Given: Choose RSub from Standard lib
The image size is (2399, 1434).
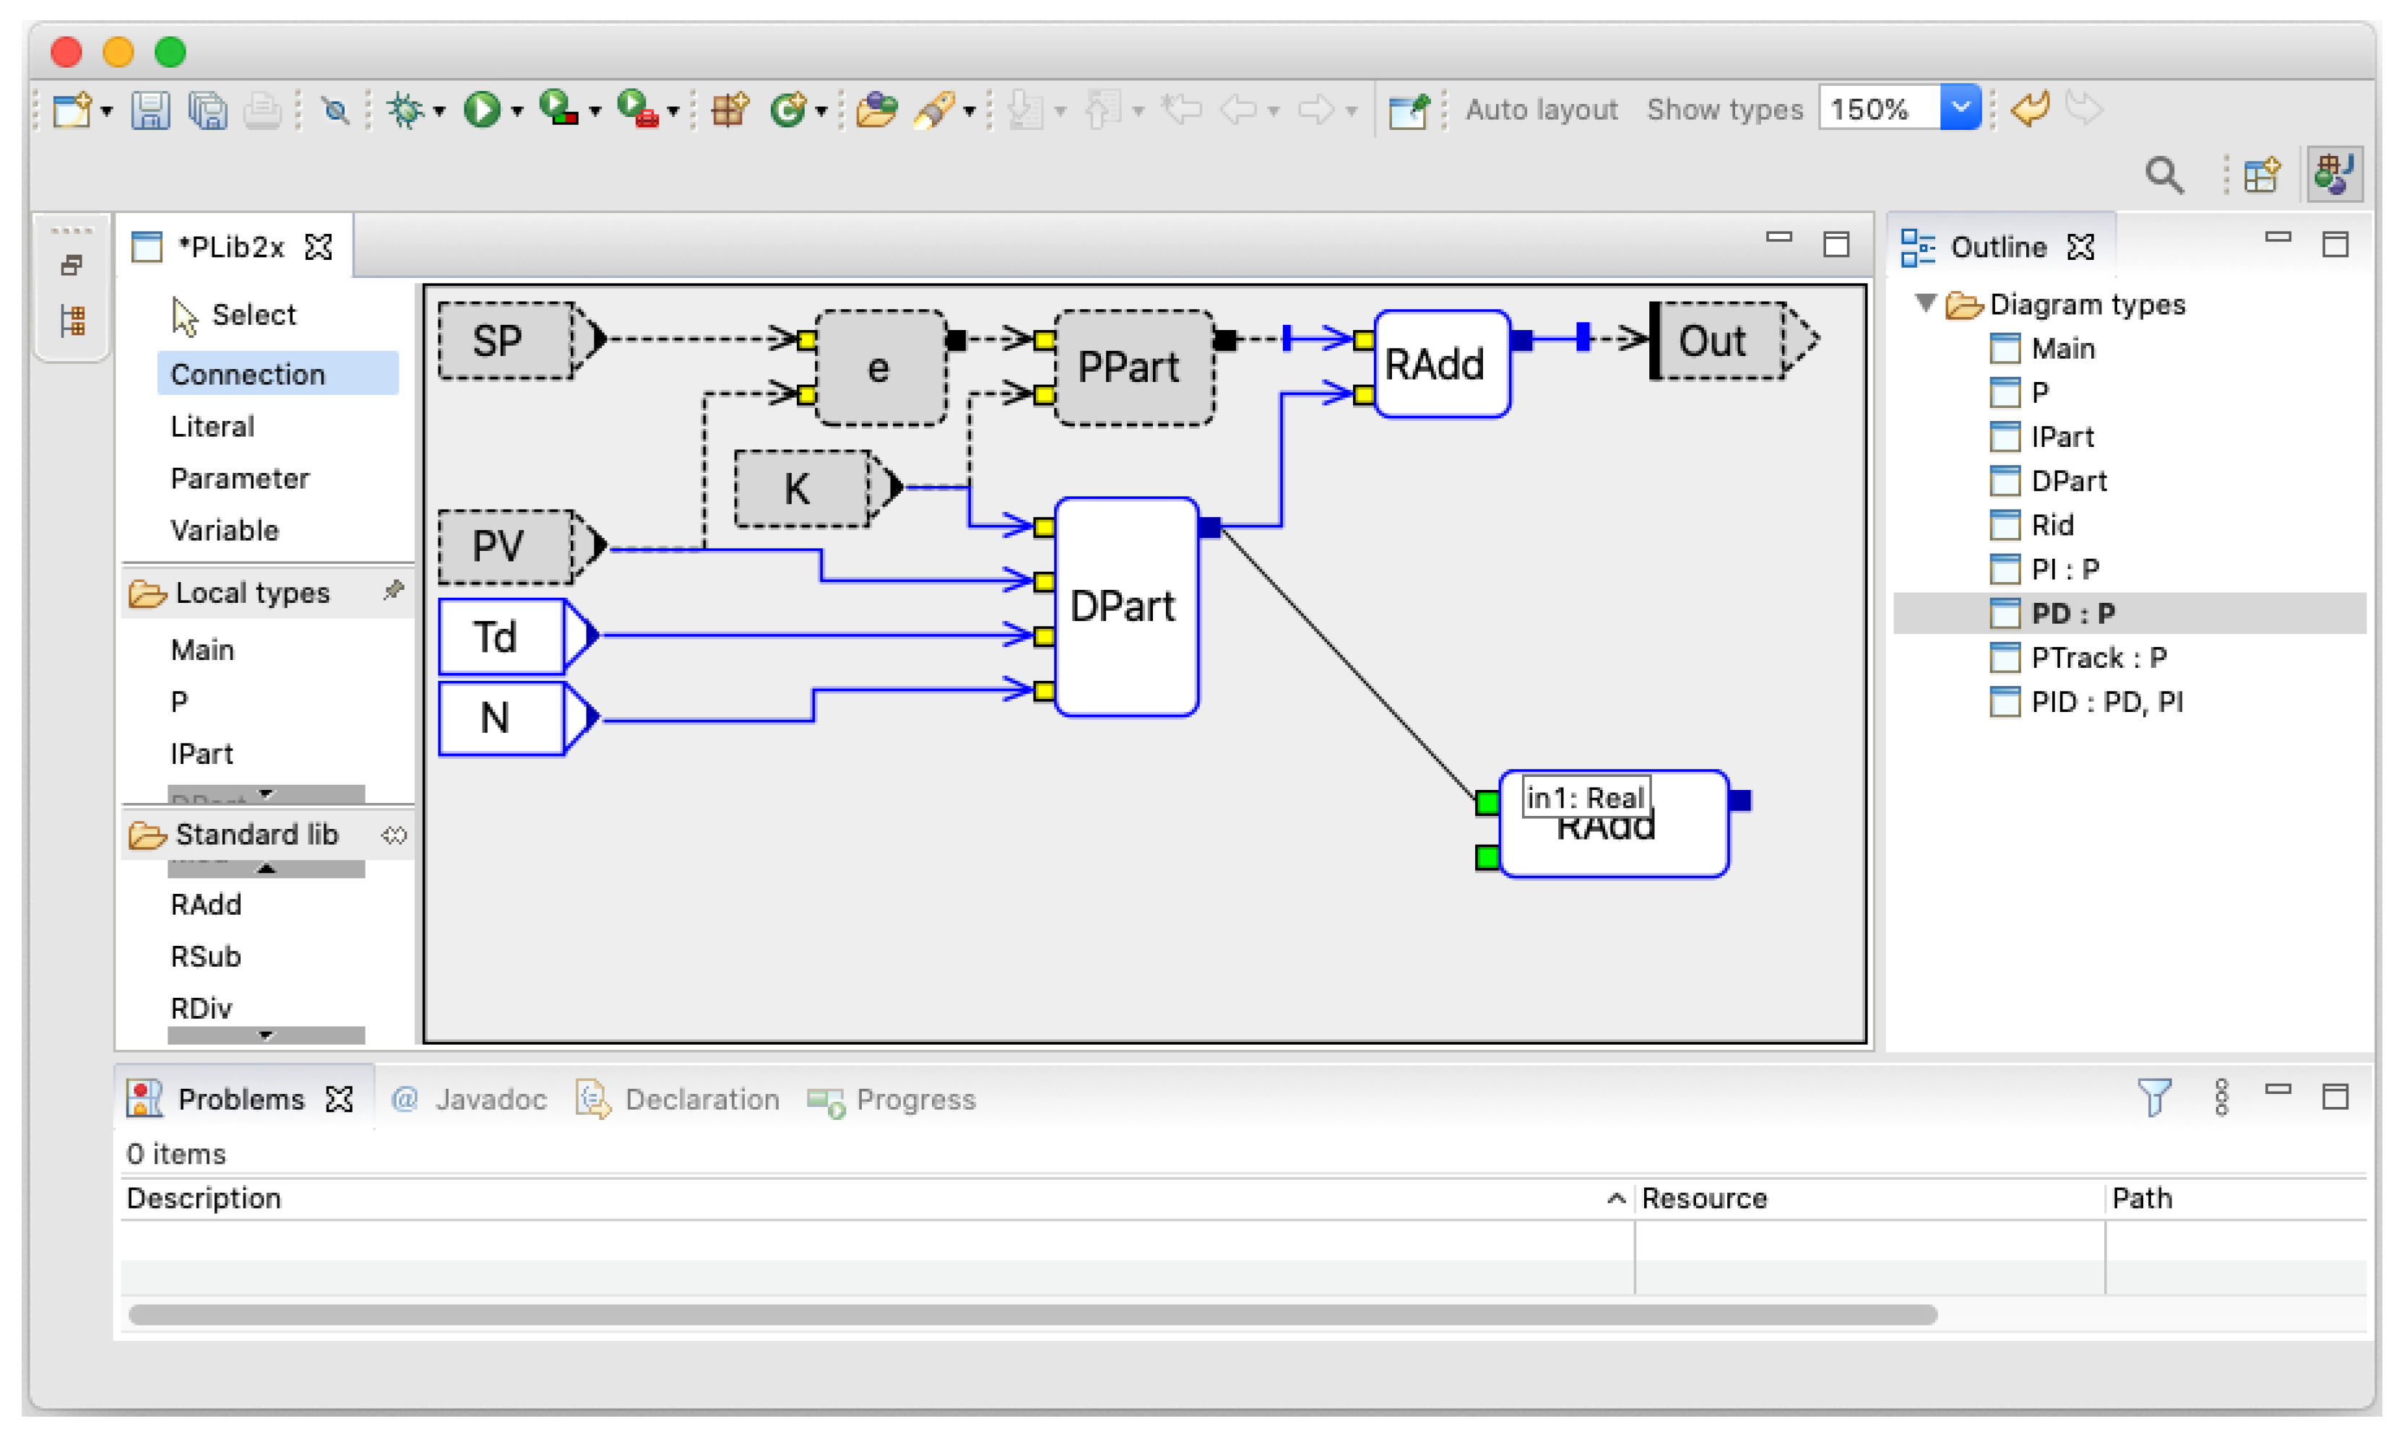Looking at the screenshot, I should tap(206, 957).
